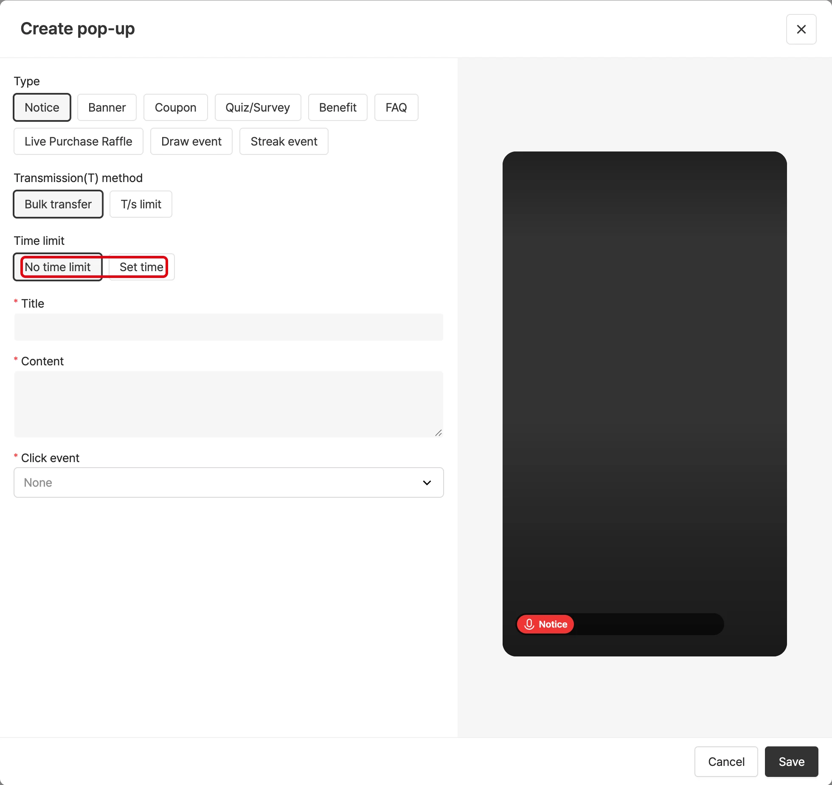The image size is (832, 785).
Task: Click the microphone icon in Notice preview
Action: (x=529, y=624)
